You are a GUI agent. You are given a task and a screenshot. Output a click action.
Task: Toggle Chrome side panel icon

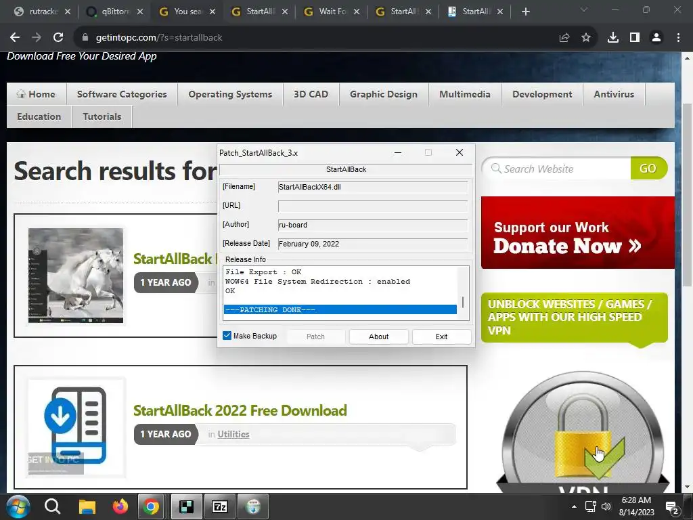pyautogui.click(x=635, y=38)
